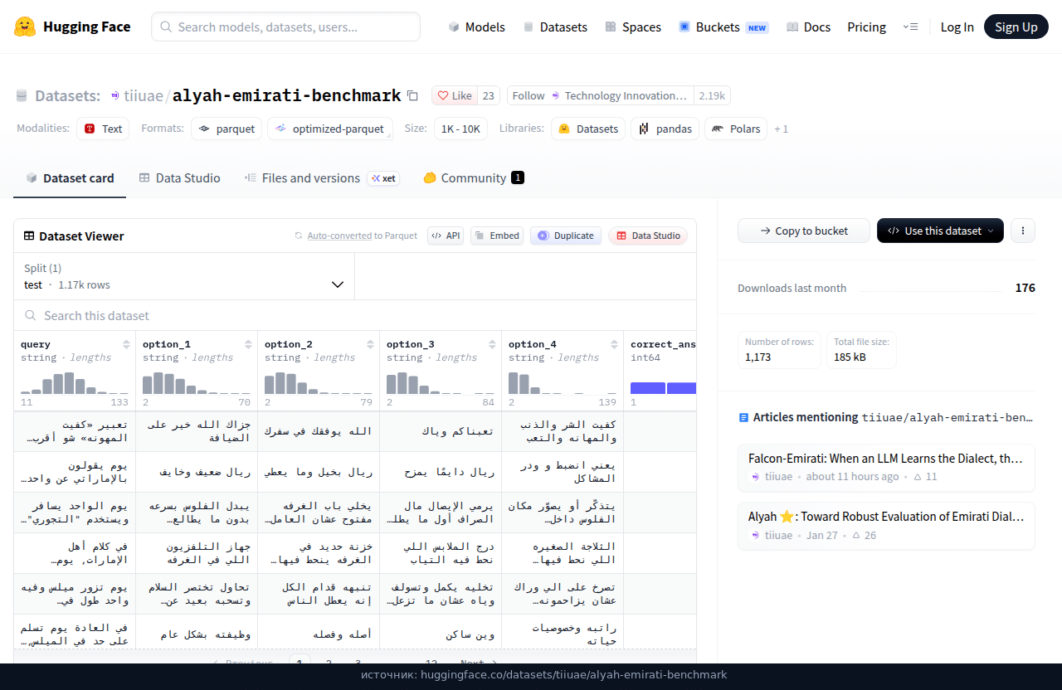
Task: Click the Hugging Face logo icon
Action: [x=25, y=27]
